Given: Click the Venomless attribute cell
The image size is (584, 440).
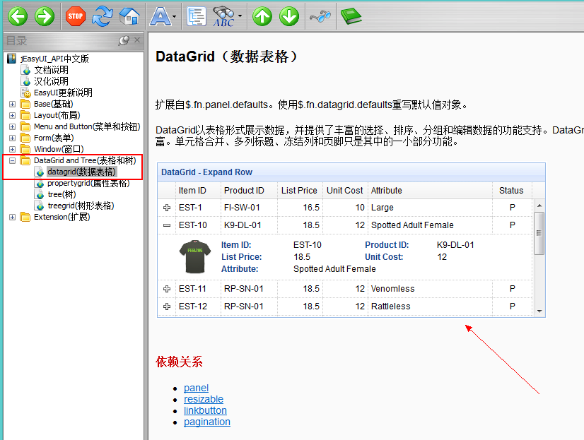Looking at the screenshot, I should tap(430, 289).
